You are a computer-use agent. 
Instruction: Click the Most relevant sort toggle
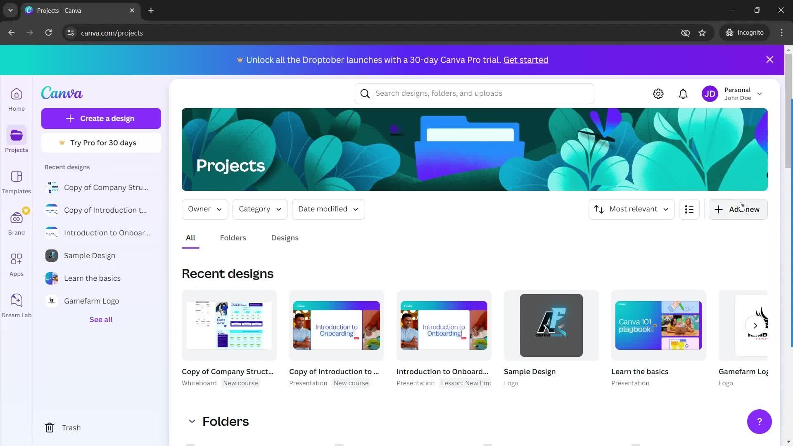pyautogui.click(x=631, y=209)
